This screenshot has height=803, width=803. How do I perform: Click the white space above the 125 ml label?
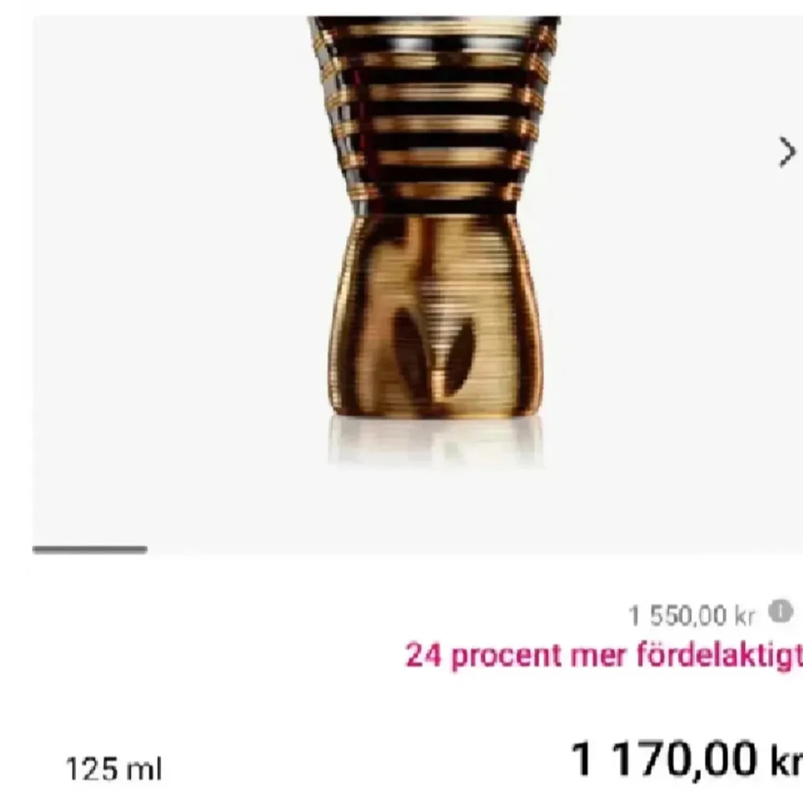point(113,666)
